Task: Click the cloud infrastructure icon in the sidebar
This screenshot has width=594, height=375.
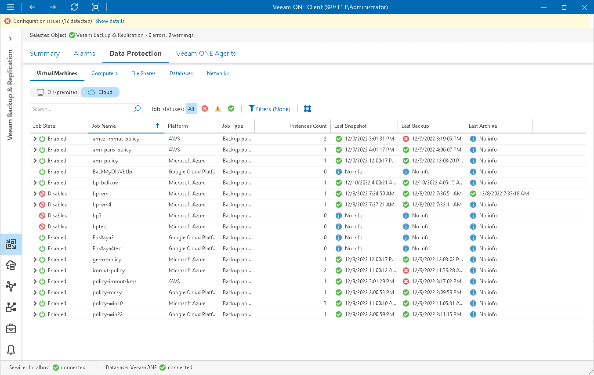Action: pyautogui.click(x=11, y=265)
